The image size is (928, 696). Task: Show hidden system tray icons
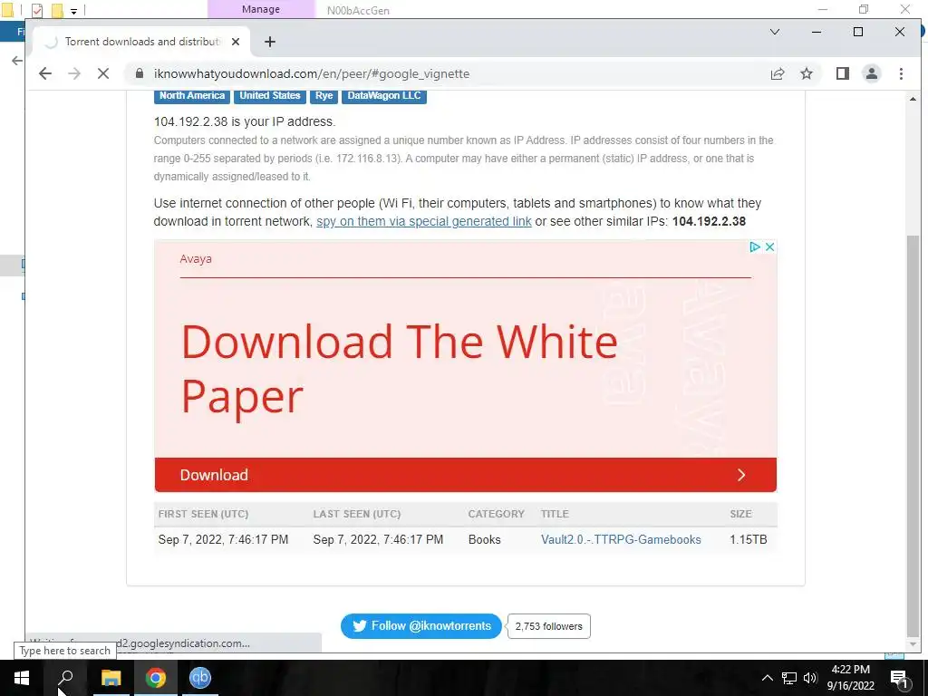point(767,678)
